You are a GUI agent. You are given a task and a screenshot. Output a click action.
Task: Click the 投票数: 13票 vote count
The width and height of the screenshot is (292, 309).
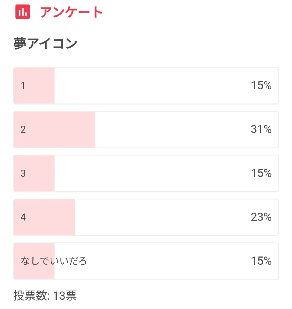tap(45, 296)
